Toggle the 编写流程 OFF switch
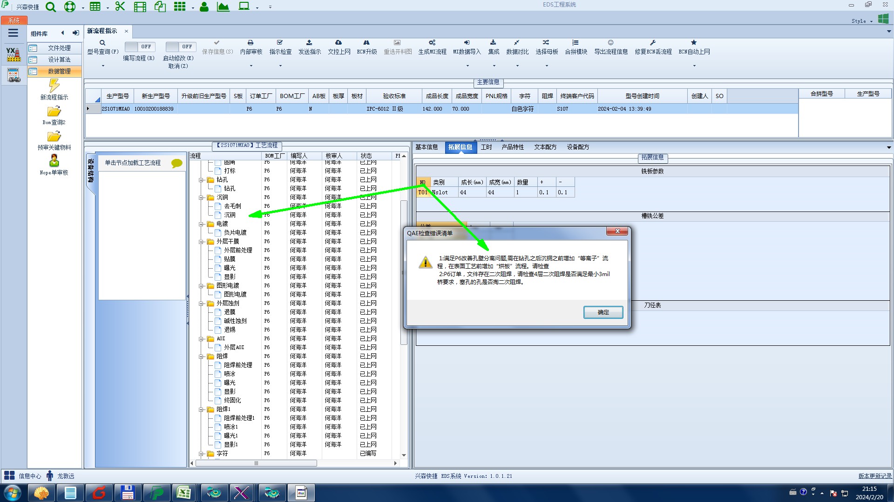Viewport: 894px width, 502px height. pos(139,47)
